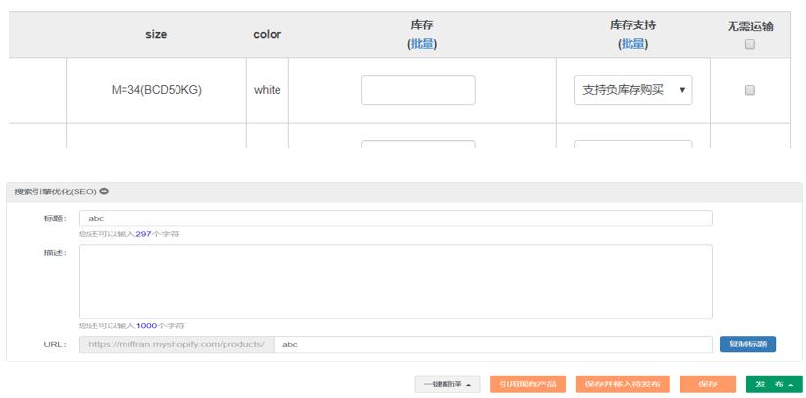Click the size column header

[156, 35]
